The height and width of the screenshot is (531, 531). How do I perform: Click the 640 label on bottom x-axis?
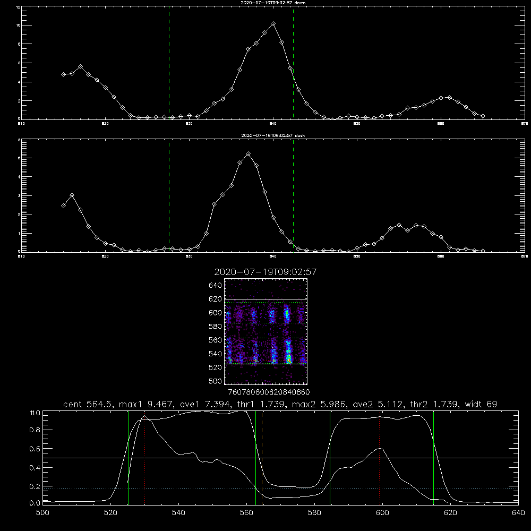coord(518,513)
